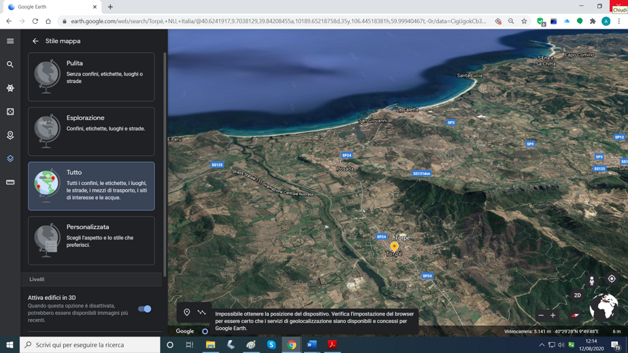Click the Windows taskbar search box
This screenshot has width=628, height=353.
coord(90,345)
